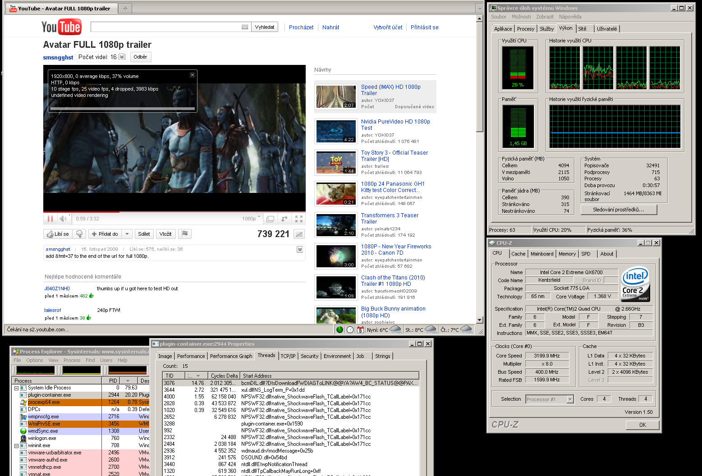Click the Intel Core 2 Extreme logo

point(635,284)
